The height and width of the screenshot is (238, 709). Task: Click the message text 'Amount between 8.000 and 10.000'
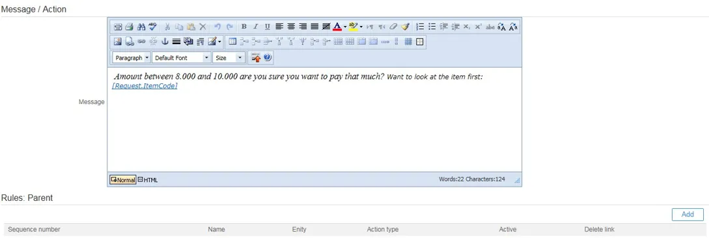(x=176, y=76)
